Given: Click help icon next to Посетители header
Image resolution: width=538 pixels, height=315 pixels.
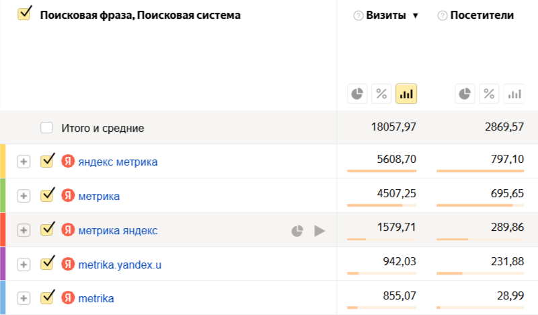Looking at the screenshot, I should click(x=443, y=15).
